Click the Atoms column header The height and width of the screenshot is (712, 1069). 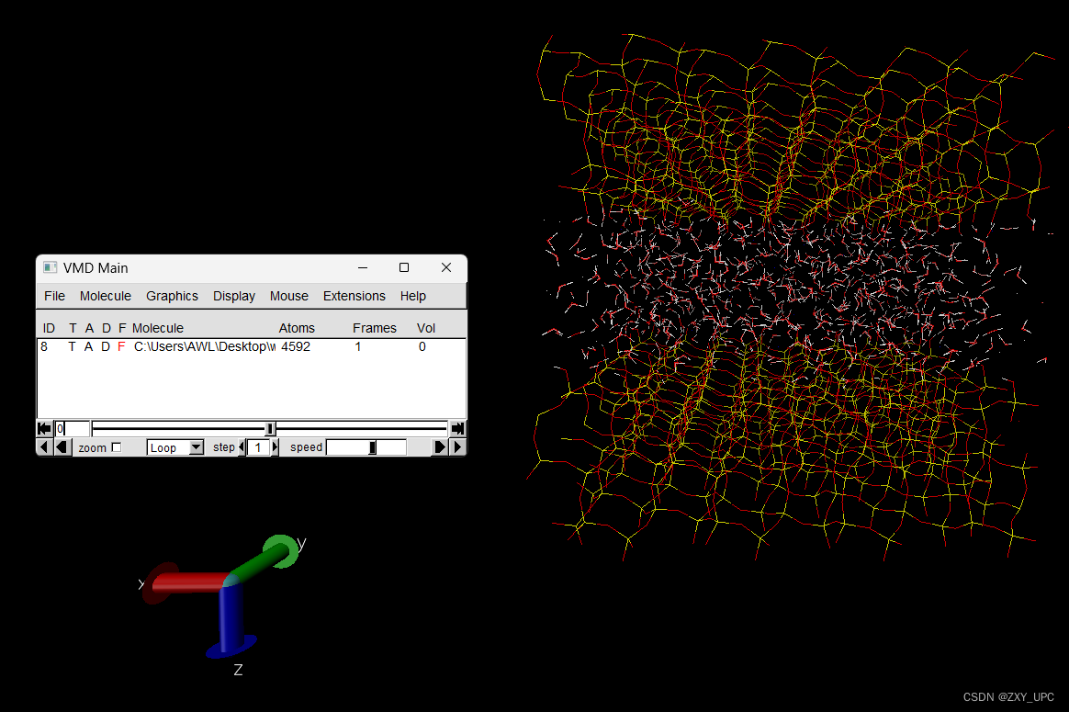click(297, 328)
